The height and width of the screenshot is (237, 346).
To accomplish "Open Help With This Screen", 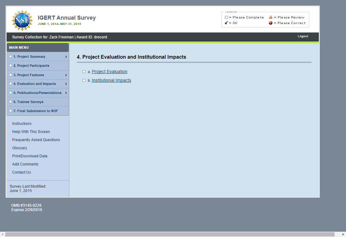I will click(x=31, y=132).
